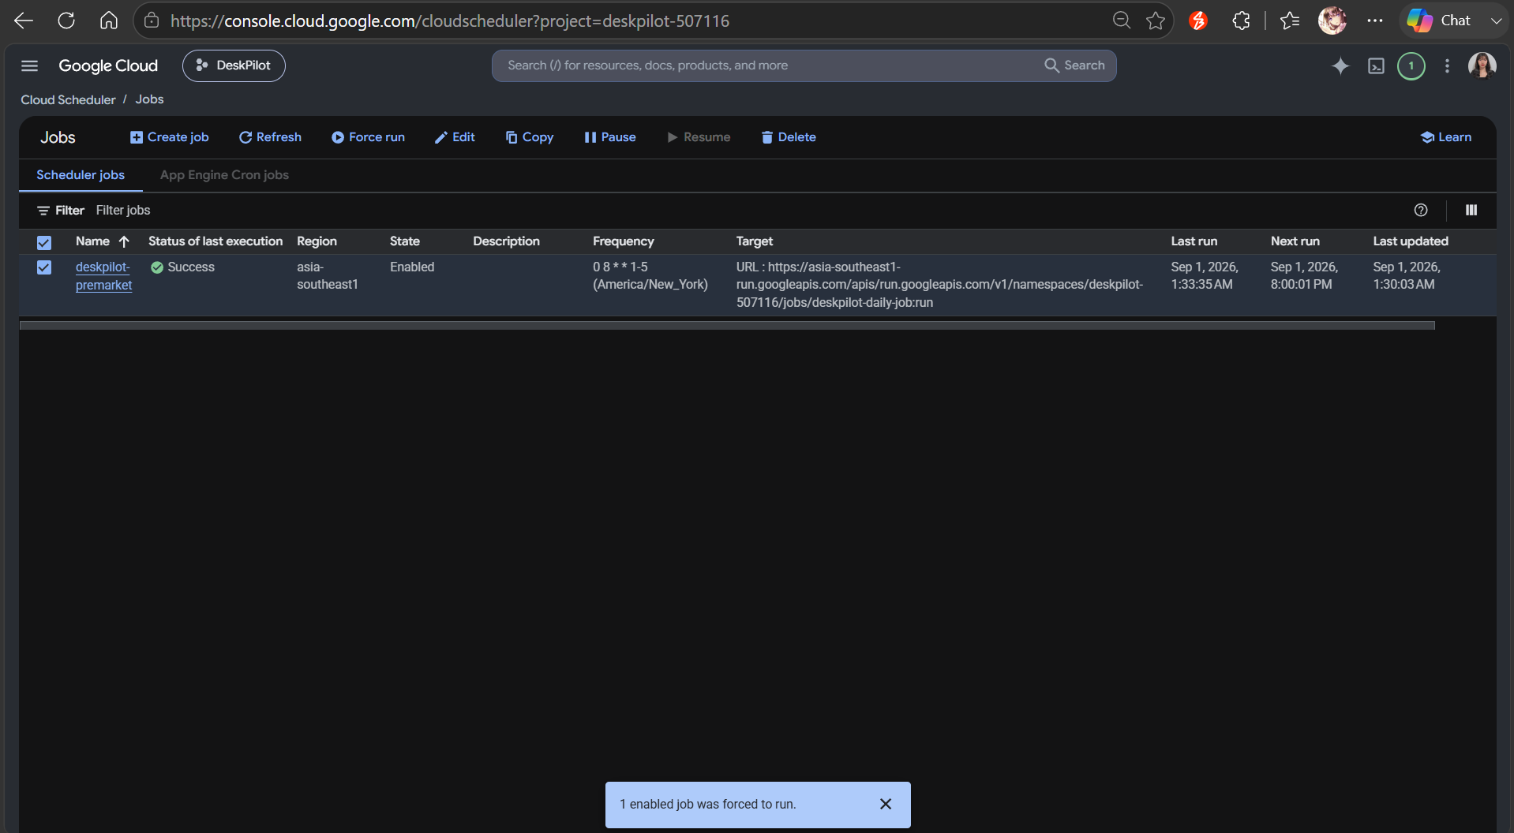This screenshot has height=833, width=1514.
Task: Copy the selected job
Action: tap(530, 137)
